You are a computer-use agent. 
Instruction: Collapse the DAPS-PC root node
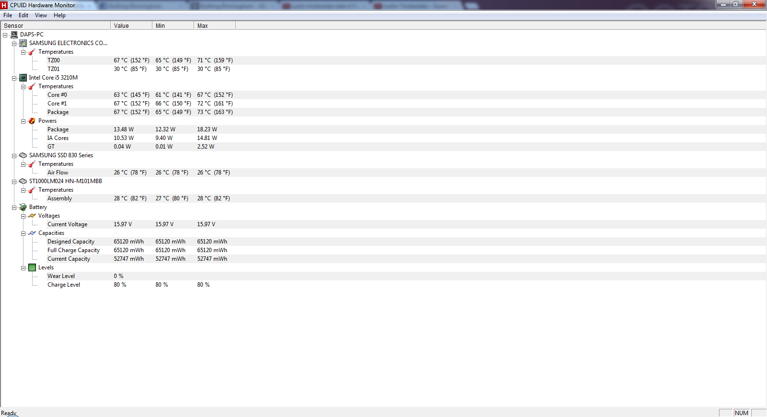tap(5, 35)
